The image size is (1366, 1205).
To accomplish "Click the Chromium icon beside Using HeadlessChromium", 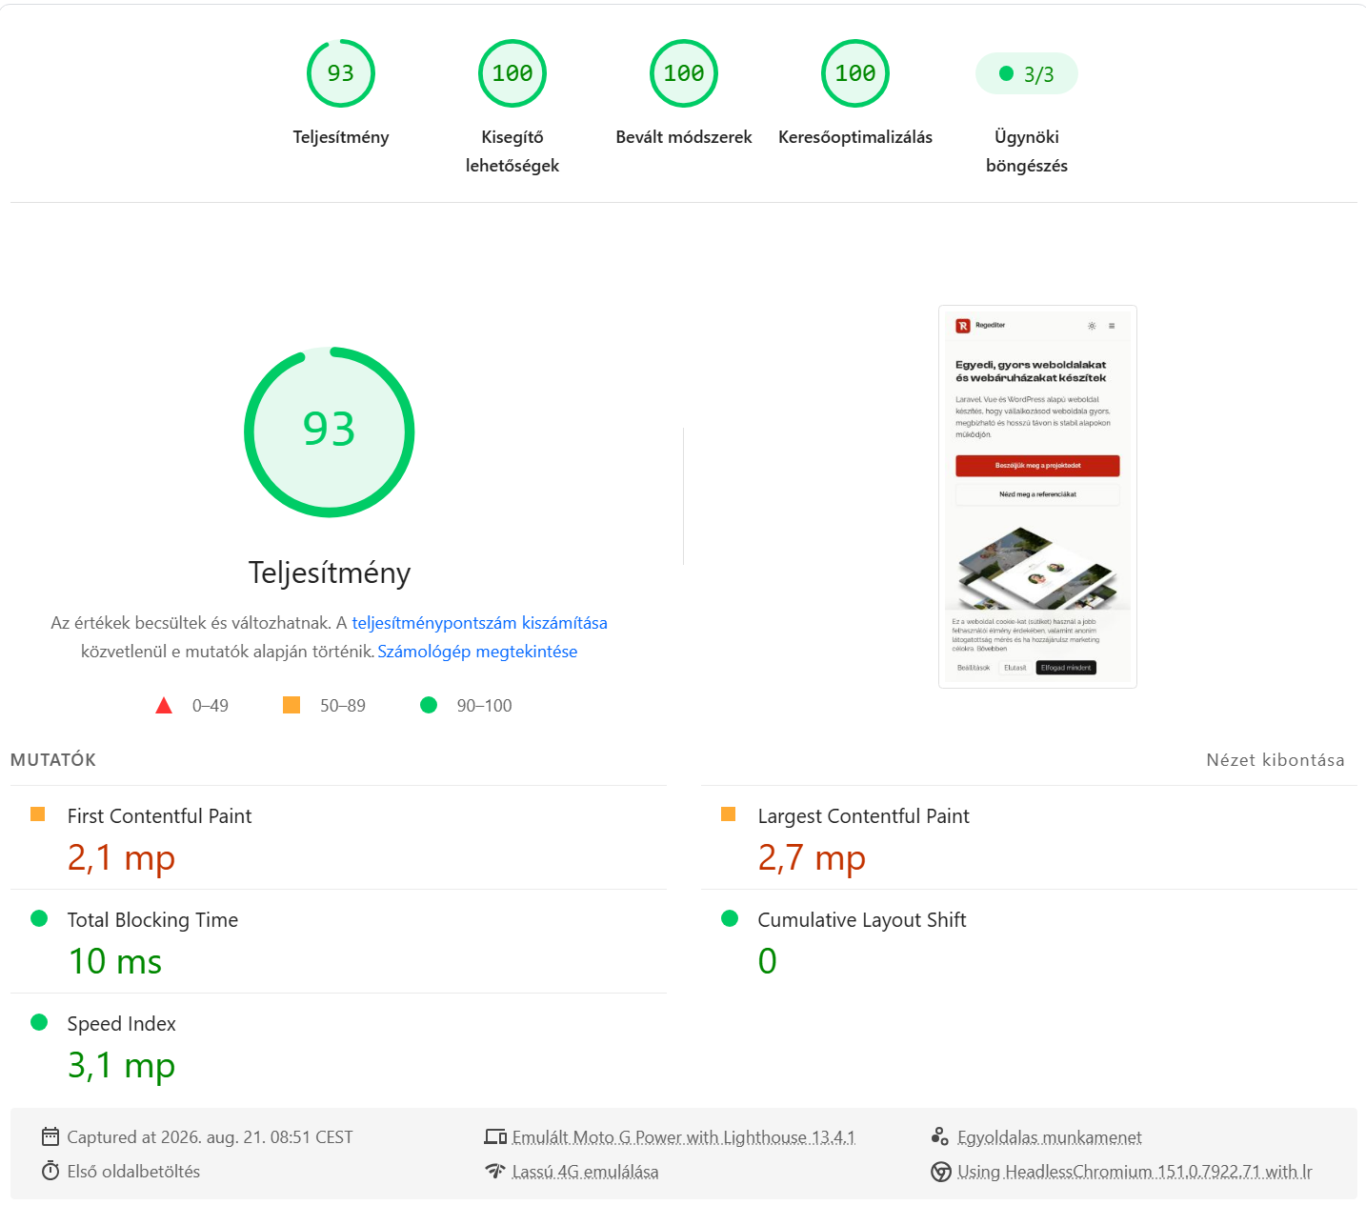I will [941, 1172].
